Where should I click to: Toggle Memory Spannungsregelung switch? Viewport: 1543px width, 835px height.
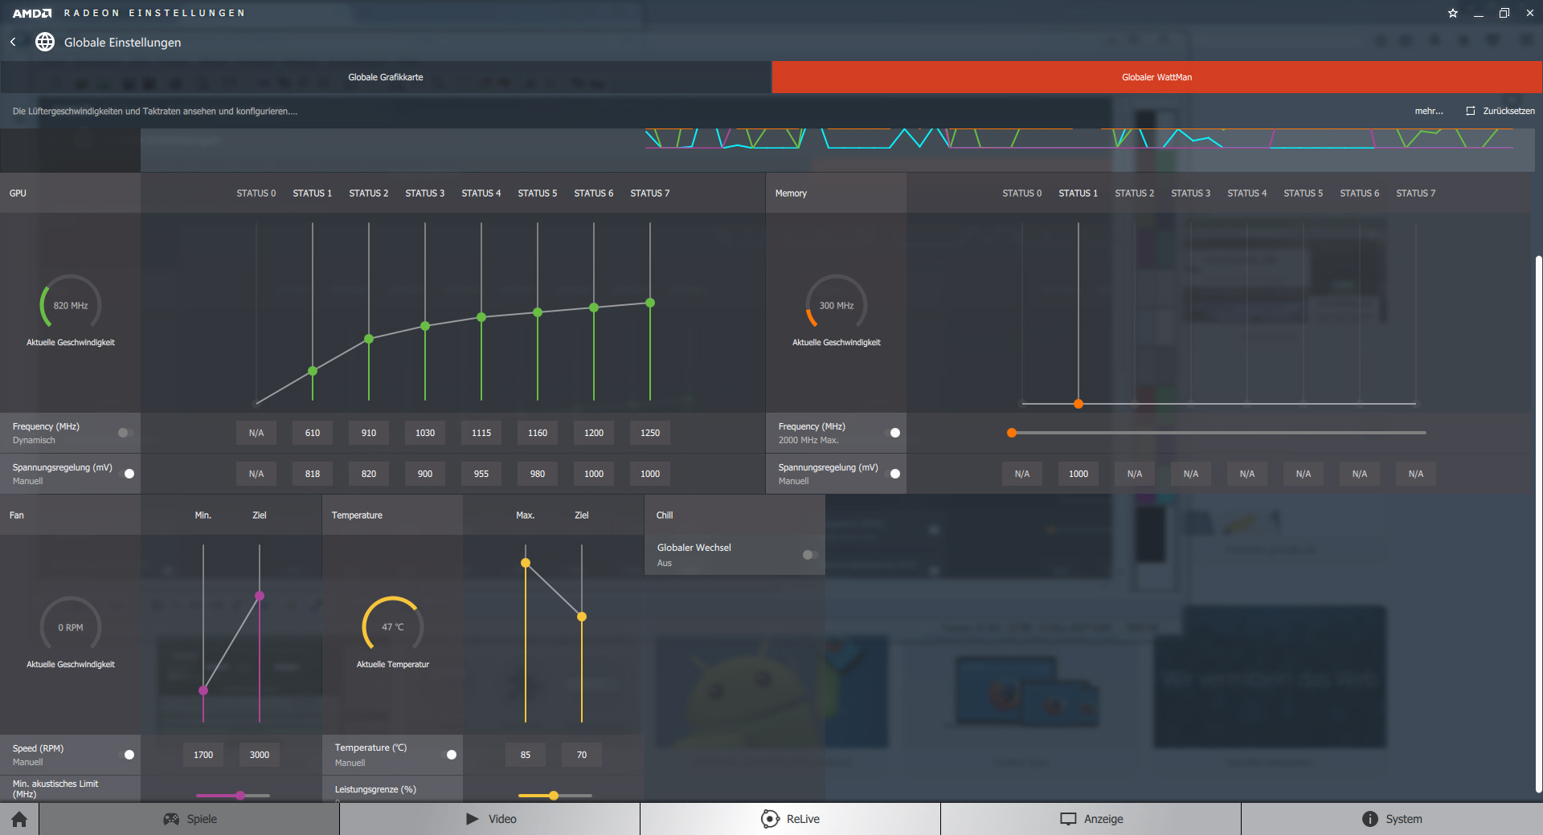[893, 474]
